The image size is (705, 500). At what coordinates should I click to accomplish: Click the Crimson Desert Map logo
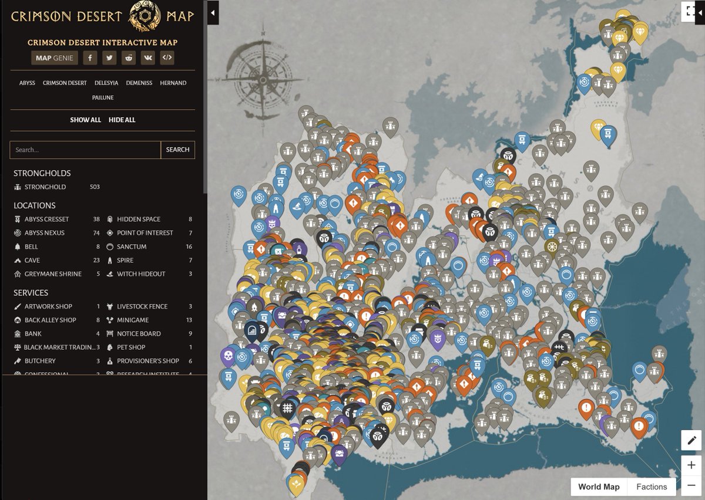(102, 16)
